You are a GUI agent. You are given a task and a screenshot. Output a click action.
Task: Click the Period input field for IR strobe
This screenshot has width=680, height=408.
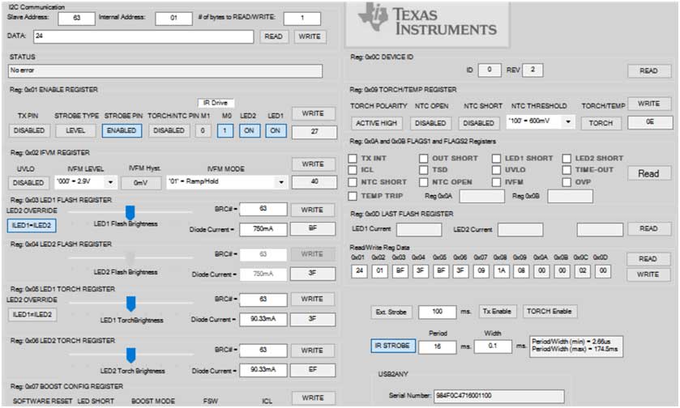437,346
